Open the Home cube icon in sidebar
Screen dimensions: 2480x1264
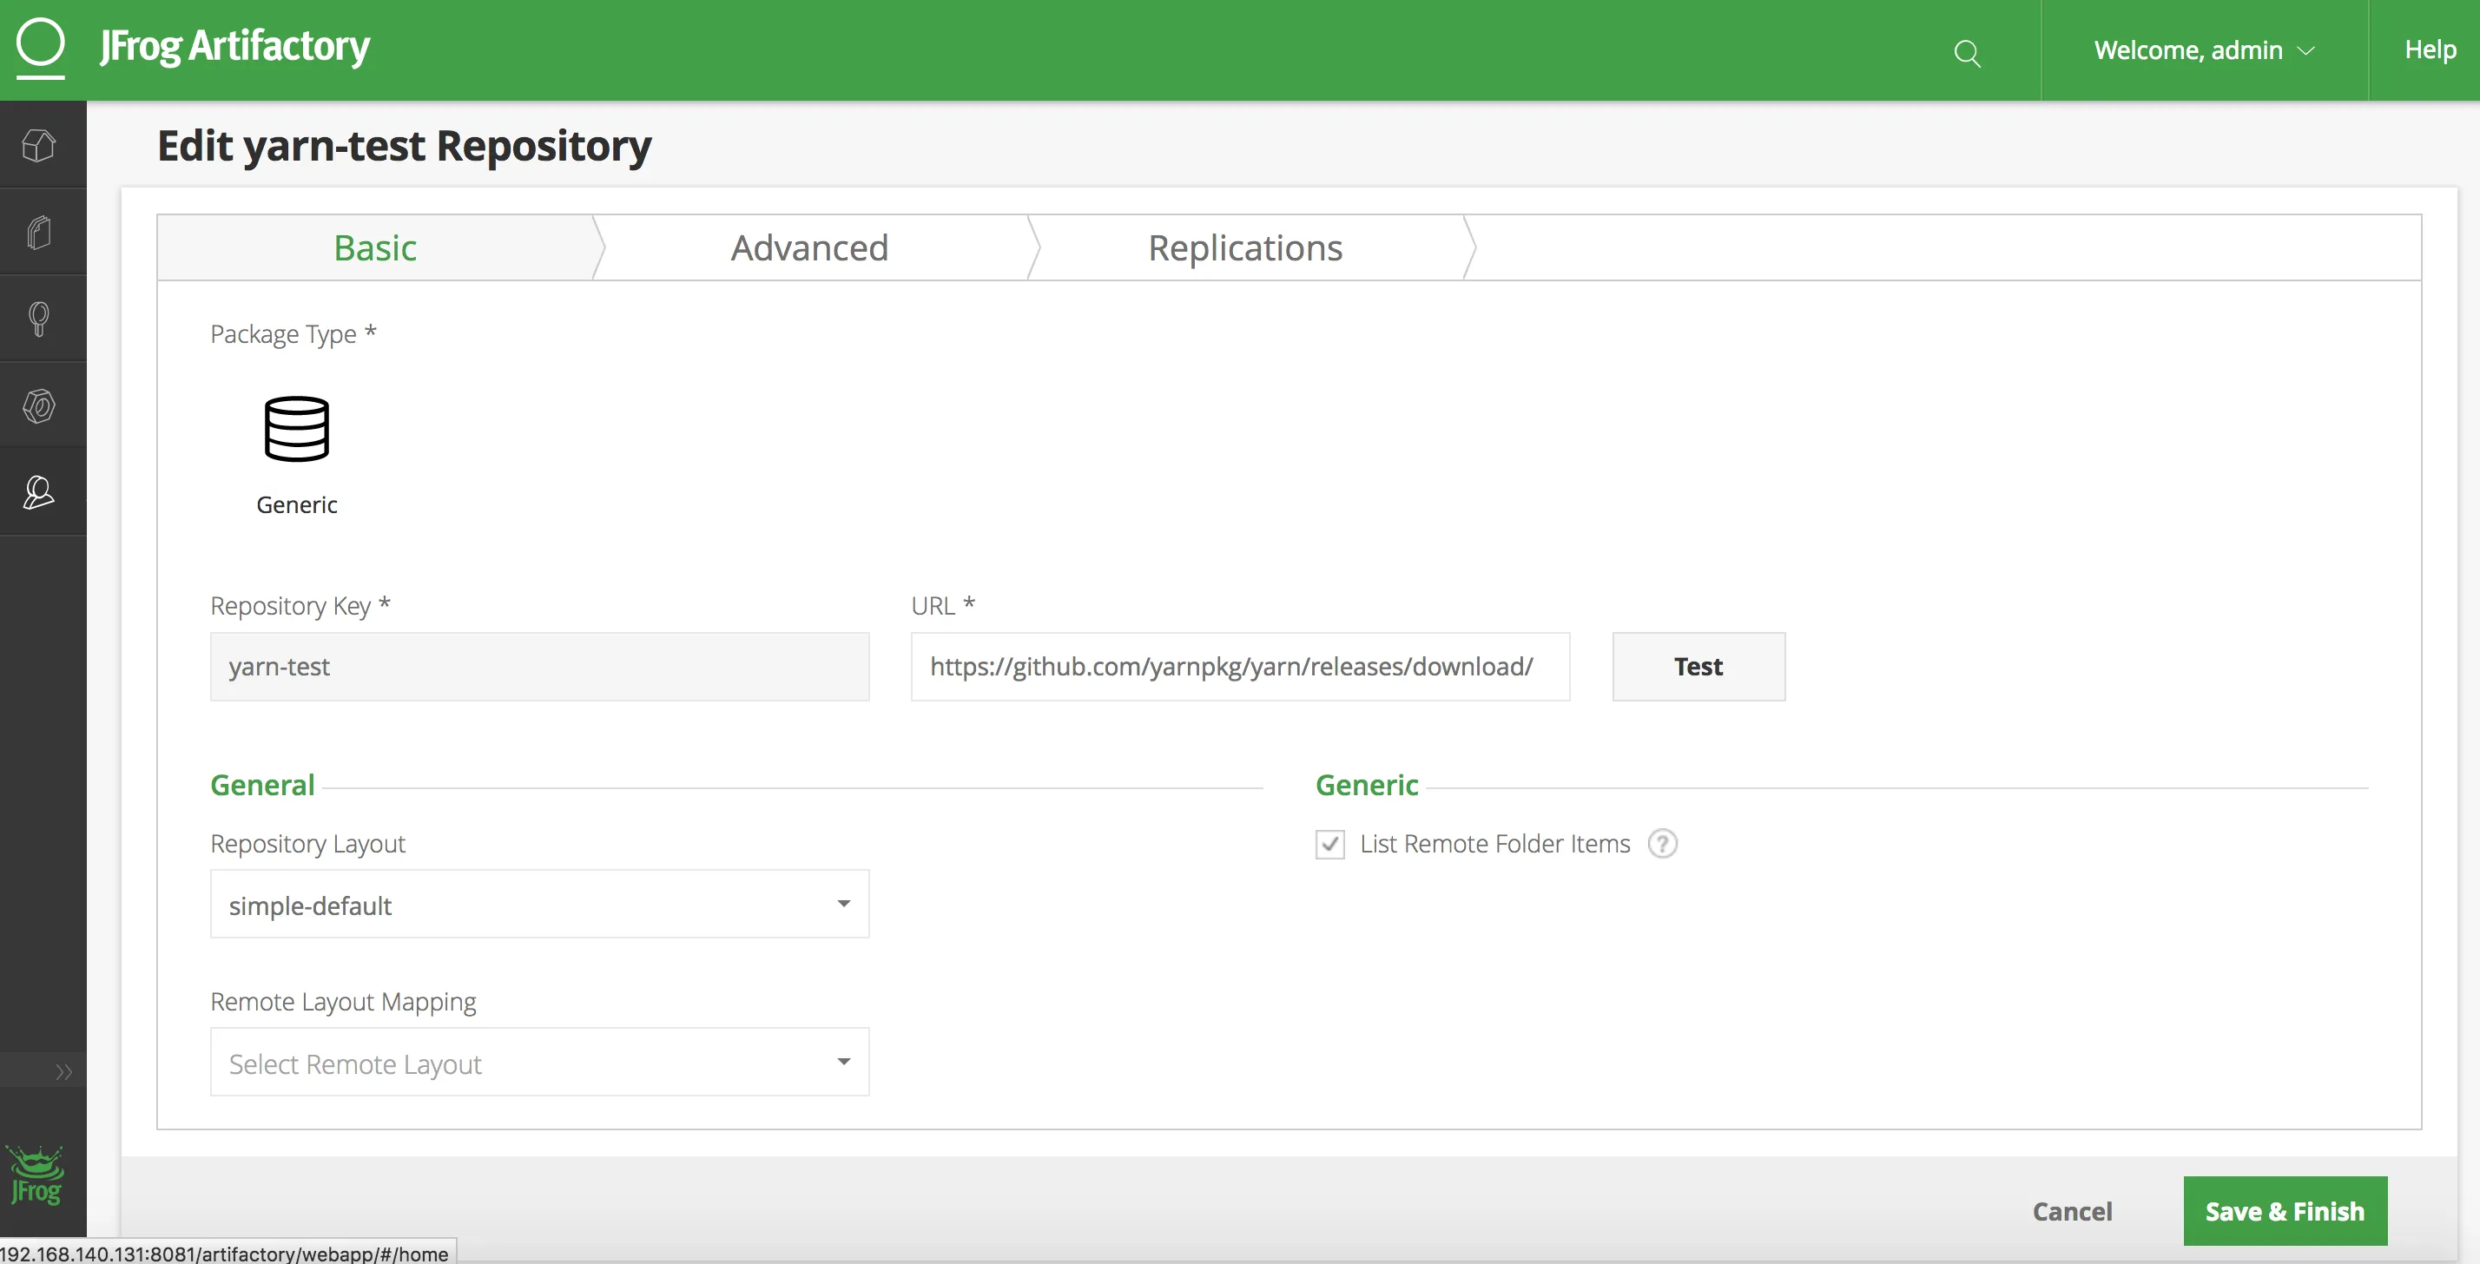click(x=38, y=145)
